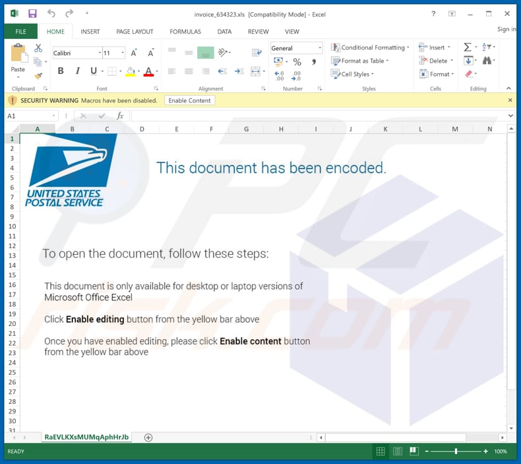The width and height of the screenshot is (521, 464).
Task: Close the security warning bar
Action: pos(510,100)
